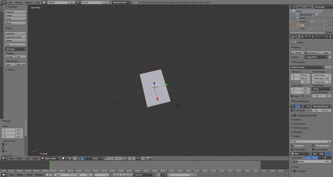Viewport: 333px width, 177px height.
Task: Click the play animation button in timeline
Action: pyautogui.click(x=124, y=175)
